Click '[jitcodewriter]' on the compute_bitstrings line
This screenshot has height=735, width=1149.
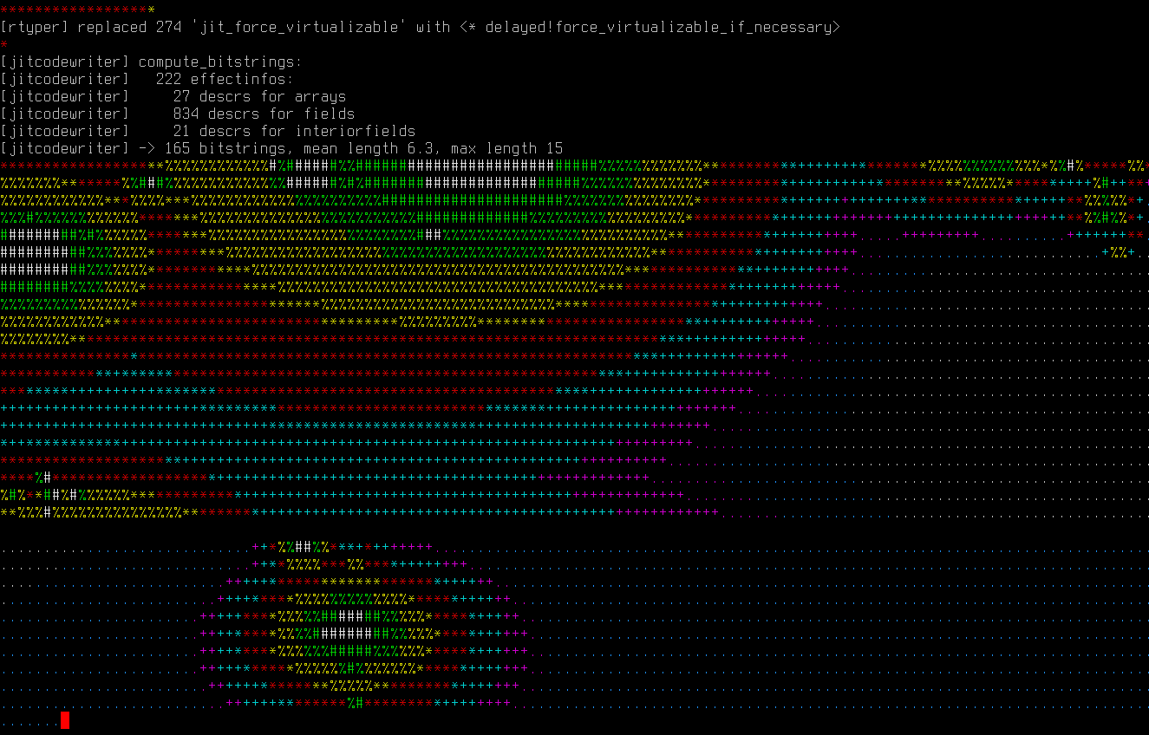pos(65,62)
